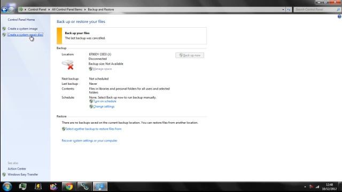Open Manage space link

(x=102, y=69)
